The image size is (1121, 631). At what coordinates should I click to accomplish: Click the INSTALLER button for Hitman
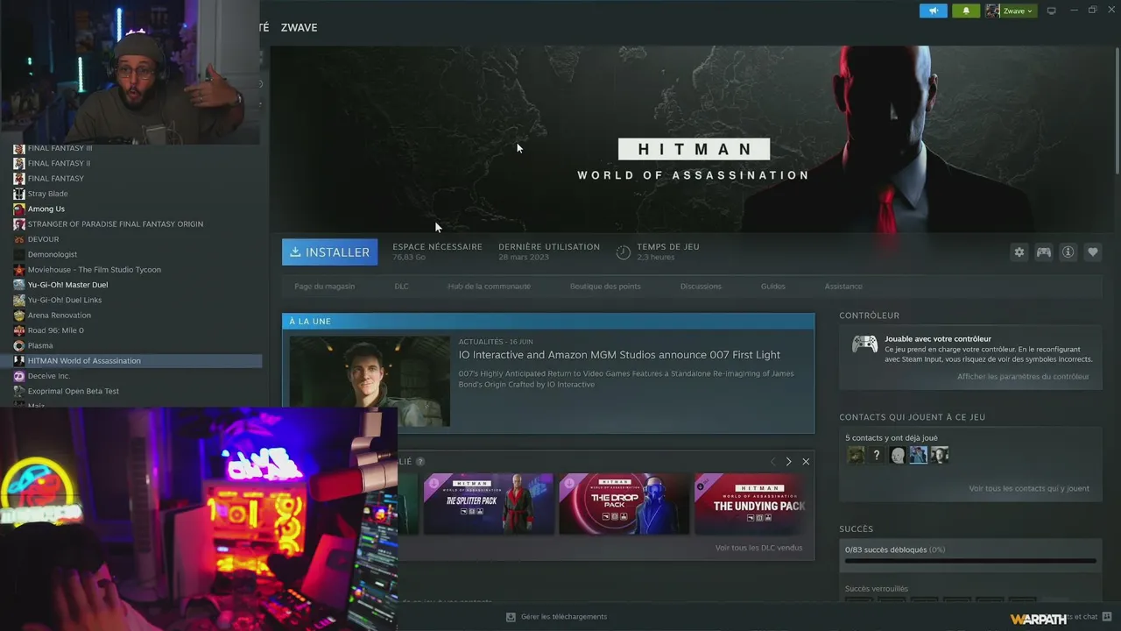(x=329, y=252)
